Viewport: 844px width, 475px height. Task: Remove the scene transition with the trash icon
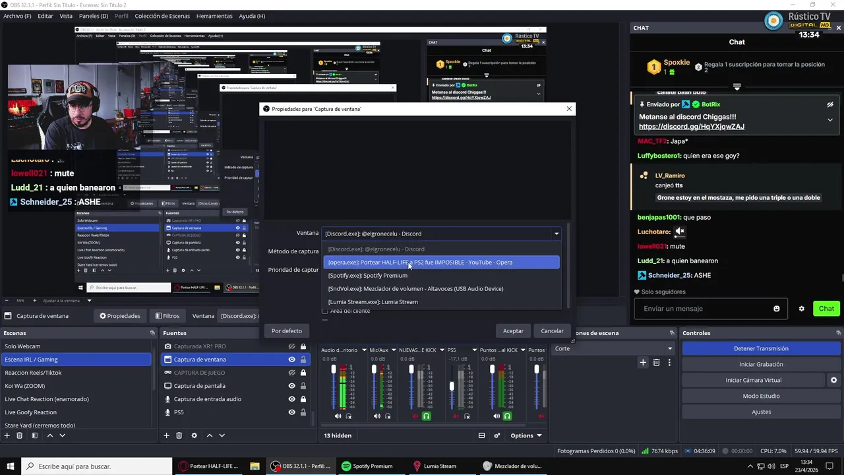(x=656, y=362)
